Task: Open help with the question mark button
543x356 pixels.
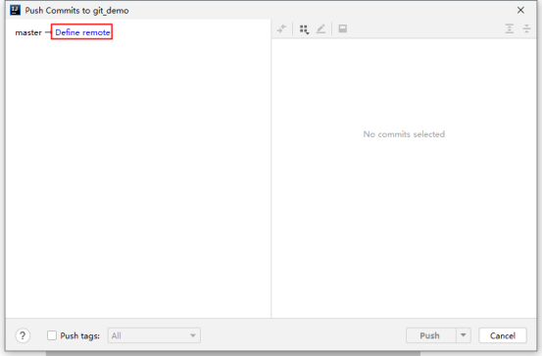Action: pos(23,335)
